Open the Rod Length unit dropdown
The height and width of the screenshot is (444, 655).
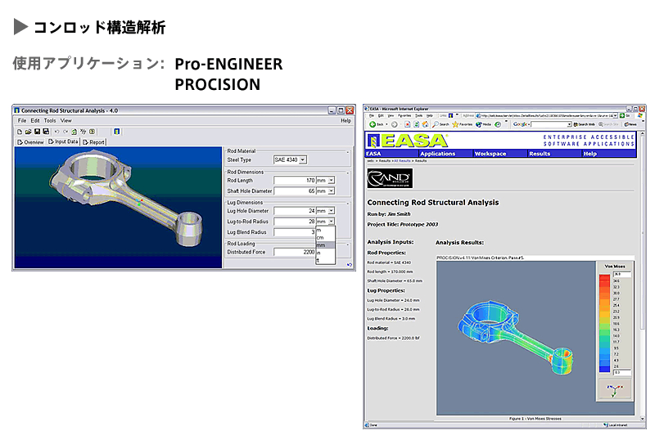pyautogui.click(x=331, y=180)
